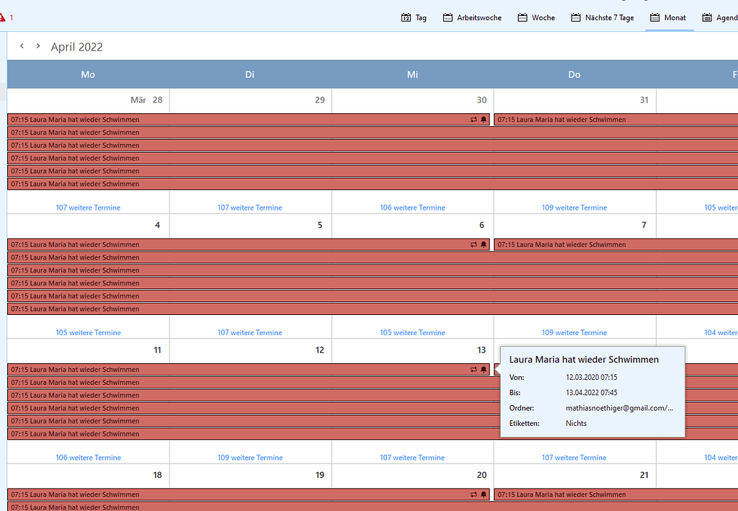Select day 31 of March
This screenshot has height=511, width=738.
[574, 100]
